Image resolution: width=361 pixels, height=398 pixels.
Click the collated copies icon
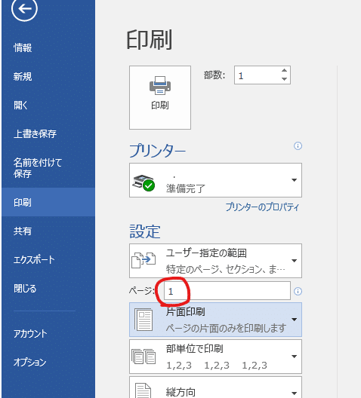(x=143, y=357)
